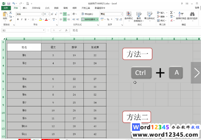Switch to the Data tab
Screen dimensions: 201x140
(56, 8)
